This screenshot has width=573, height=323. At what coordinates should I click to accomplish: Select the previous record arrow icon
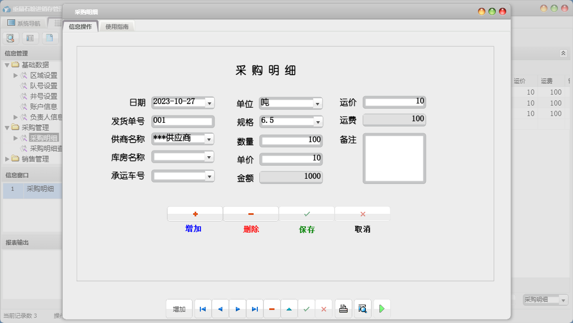point(220,309)
